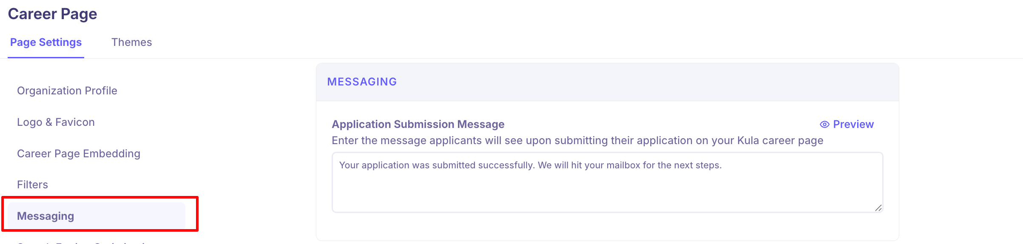Open Career Page Embedding settings
Viewport: 1023px width, 244px height.
click(79, 154)
